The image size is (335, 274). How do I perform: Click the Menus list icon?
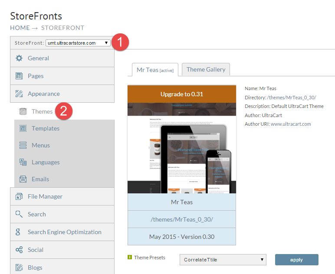tap(23, 145)
